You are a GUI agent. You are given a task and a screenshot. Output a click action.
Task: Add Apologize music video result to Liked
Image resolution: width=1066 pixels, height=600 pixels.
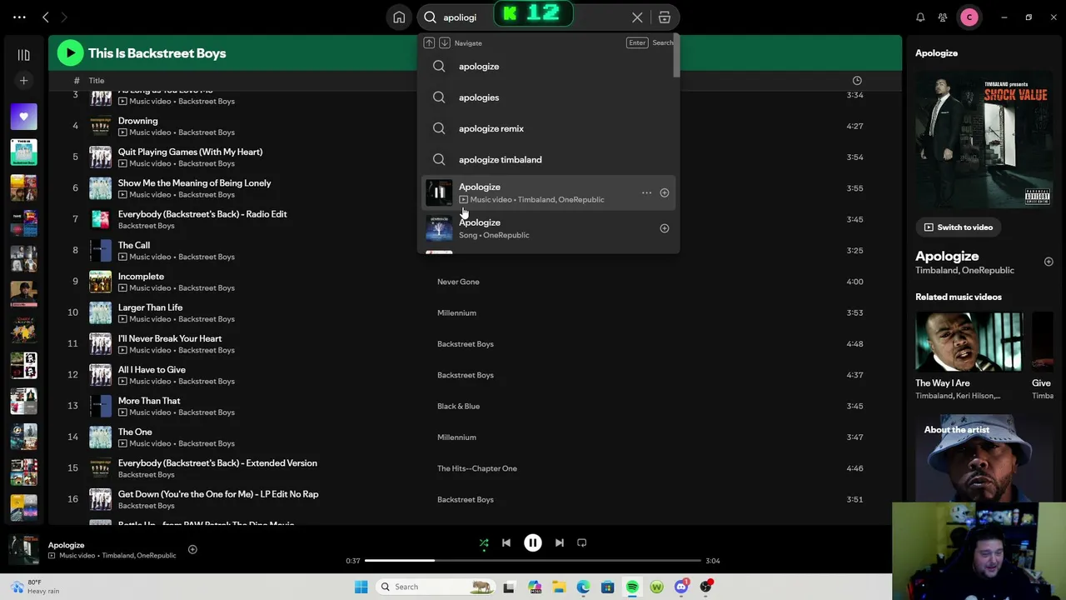[x=665, y=192]
